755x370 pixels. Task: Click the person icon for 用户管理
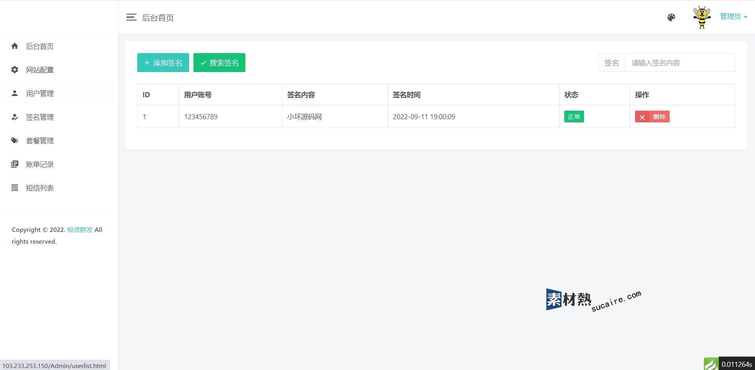15,93
